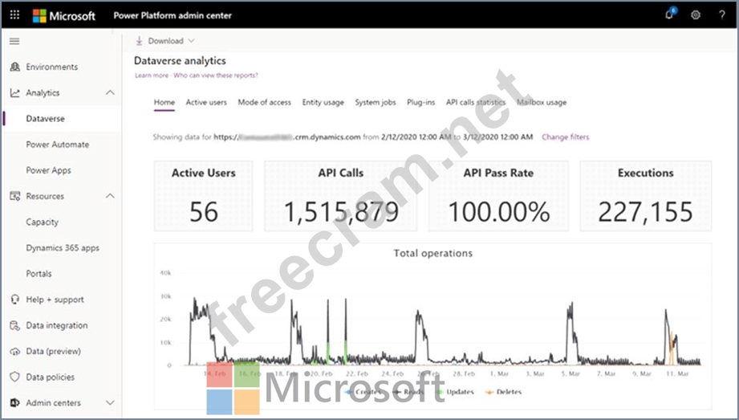739x420 pixels.
Task: Click the notifications bell icon
Action: pyautogui.click(x=669, y=15)
